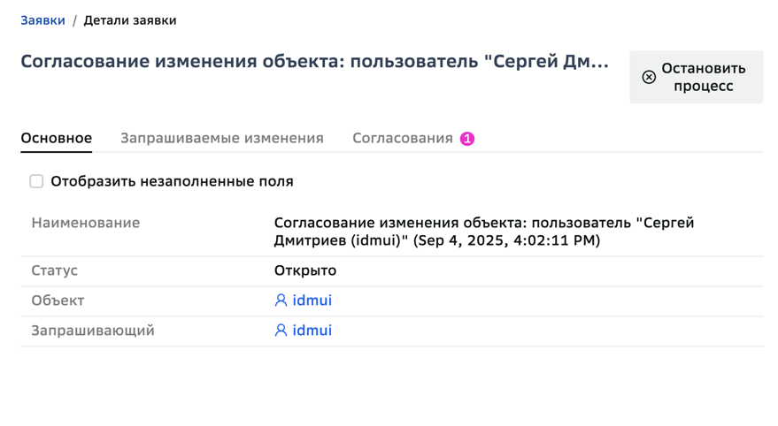
Task: Open idmui link in the Запрашивающий row
Action: (312, 331)
